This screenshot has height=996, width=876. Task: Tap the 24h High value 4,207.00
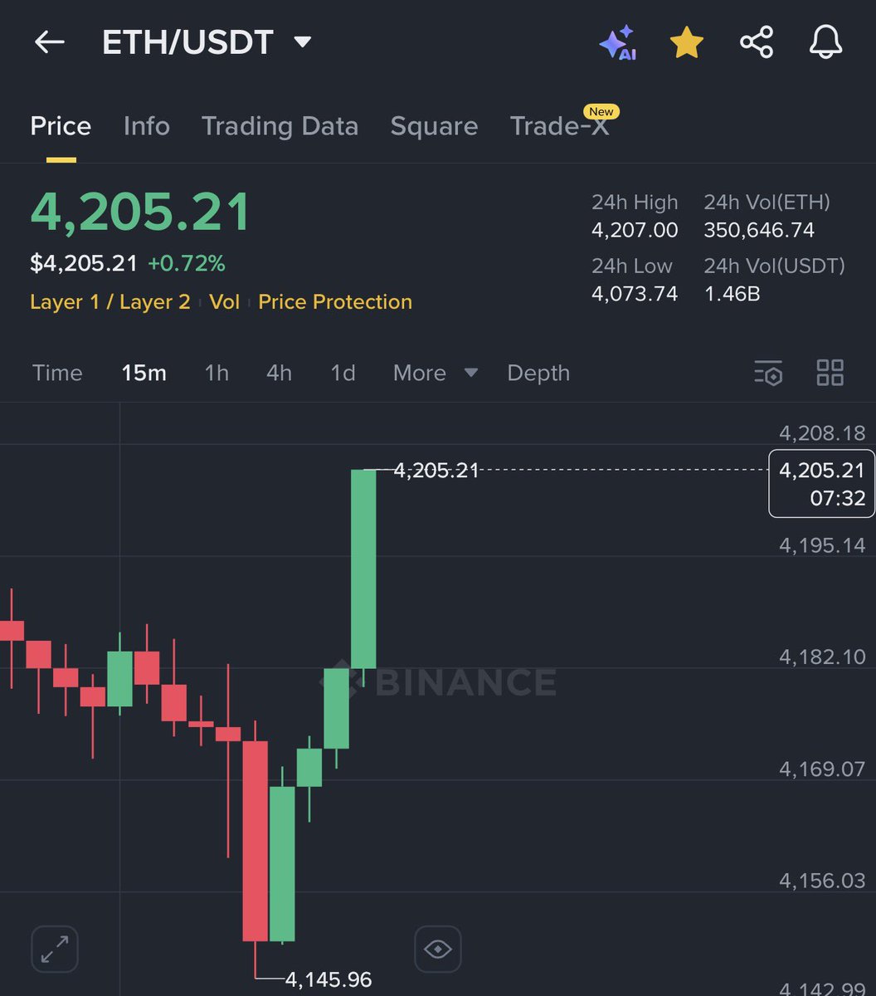coord(635,231)
